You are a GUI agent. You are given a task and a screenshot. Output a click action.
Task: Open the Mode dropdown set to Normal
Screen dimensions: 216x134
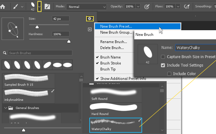86,7
